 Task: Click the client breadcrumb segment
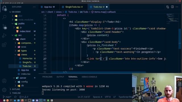point(50,12)
